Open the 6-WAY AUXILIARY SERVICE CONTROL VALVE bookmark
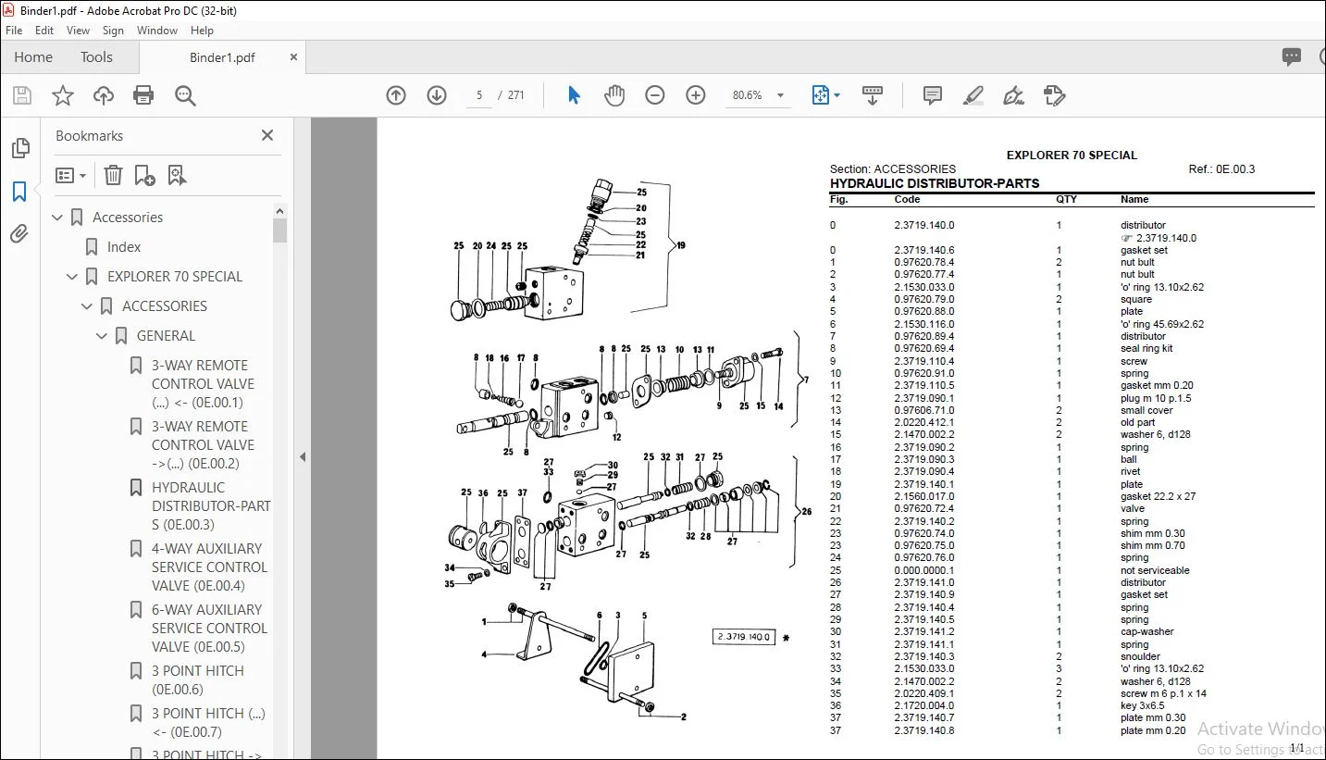This screenshot has height=760, width=1326. click(210, 629)
